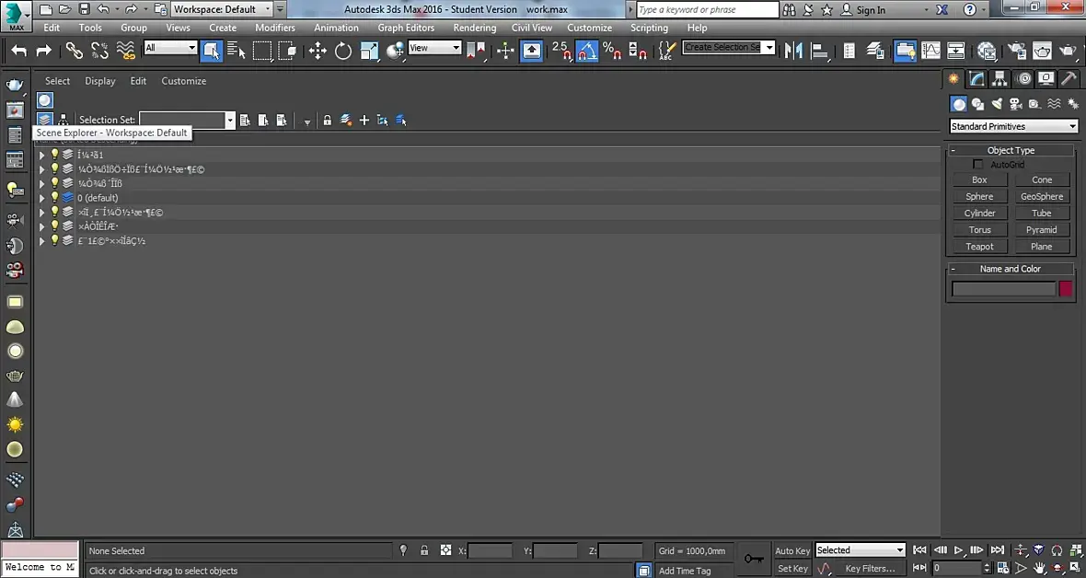Activate the Unlink Selection tool

tap(99, 50)
